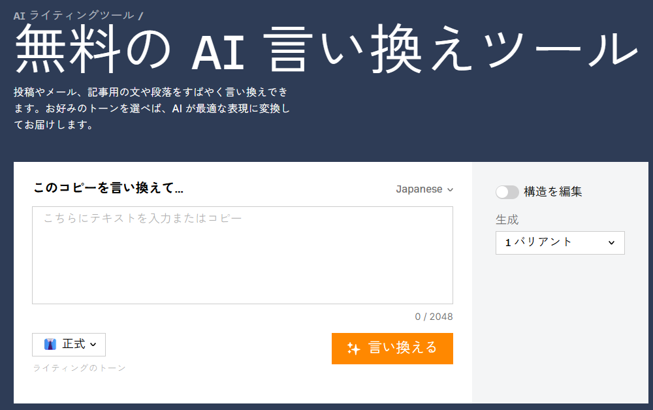Image resolution: width=653 pixels, height=410 pixels.
Task: Click the 無料の AI 言い換えツール title
Action: 326,49
